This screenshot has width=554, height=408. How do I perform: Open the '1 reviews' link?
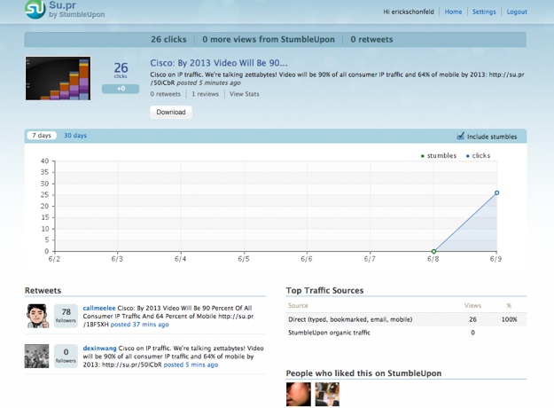point(205,94)
